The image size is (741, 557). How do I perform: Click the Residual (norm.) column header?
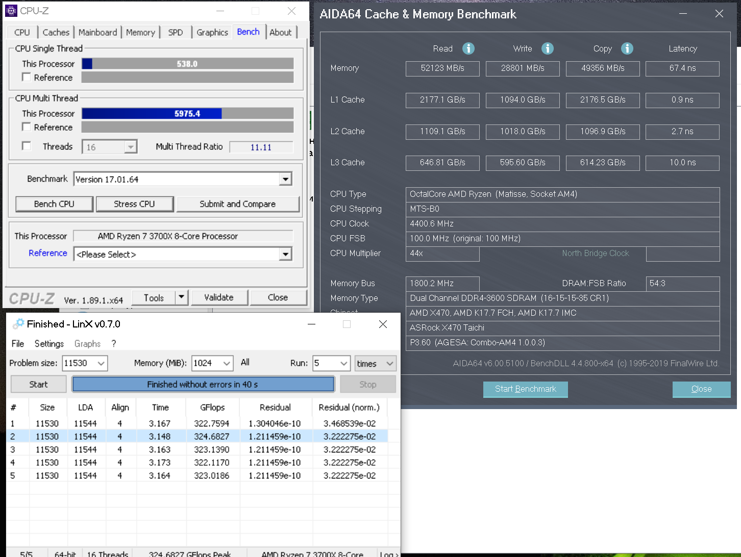tap(350, 407)
